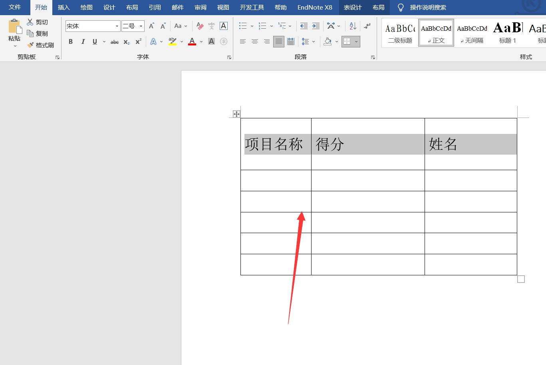Screen dimensions: 546x365
Task: Switch to the 引用 tab
Action: pos(155,7)
